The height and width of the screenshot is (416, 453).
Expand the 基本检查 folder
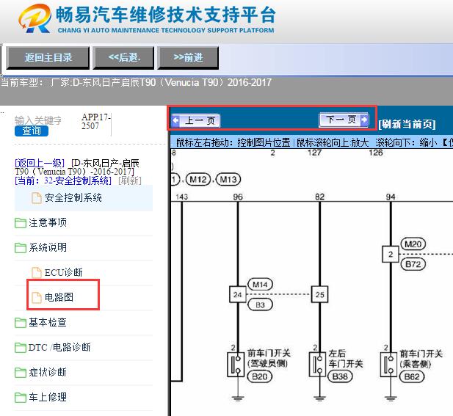point(48,322)
